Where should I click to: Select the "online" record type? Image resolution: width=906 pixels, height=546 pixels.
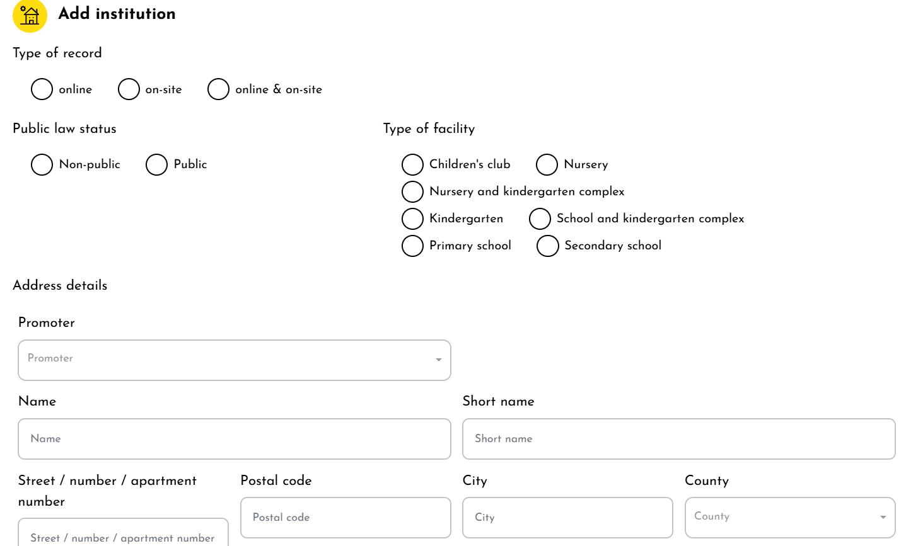pos(42,89)
